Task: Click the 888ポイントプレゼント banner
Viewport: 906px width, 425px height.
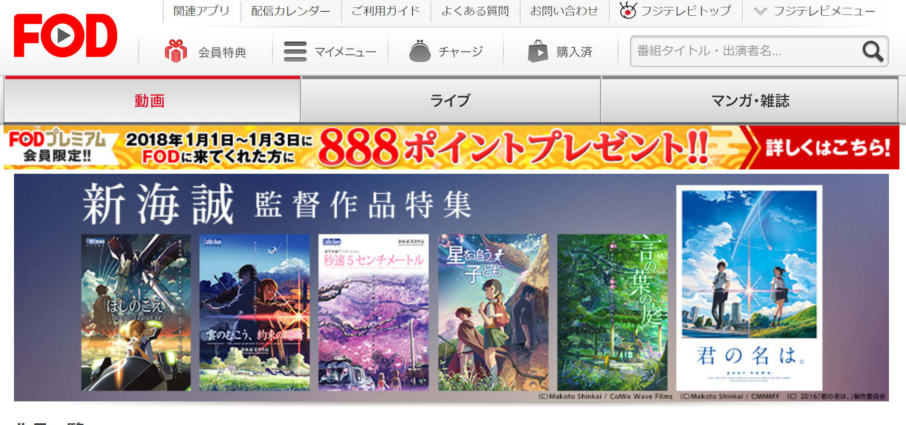Action: [451, 148]
